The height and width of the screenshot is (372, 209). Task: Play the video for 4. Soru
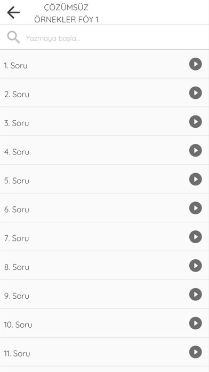click(x=195, y=150)
